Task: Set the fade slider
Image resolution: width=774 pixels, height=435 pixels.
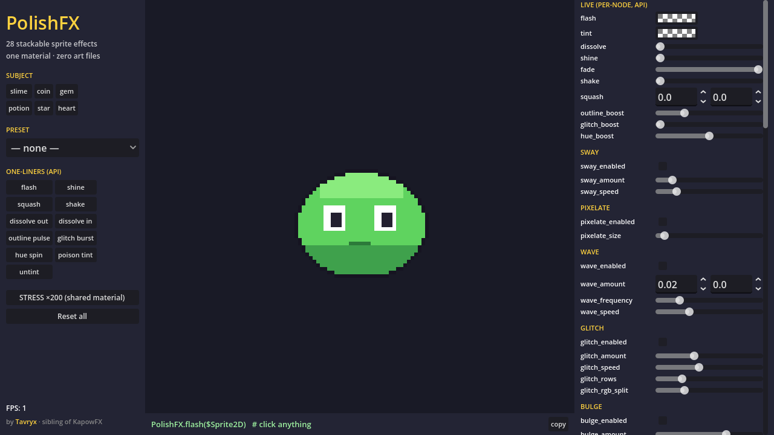Action: [709, 69]
